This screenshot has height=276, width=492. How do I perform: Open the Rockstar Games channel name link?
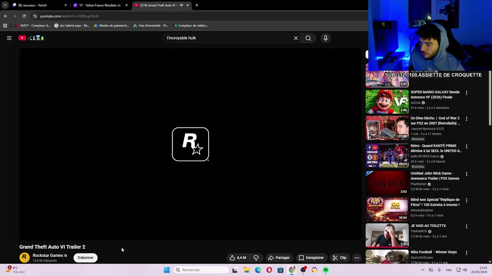click(48, 255)
